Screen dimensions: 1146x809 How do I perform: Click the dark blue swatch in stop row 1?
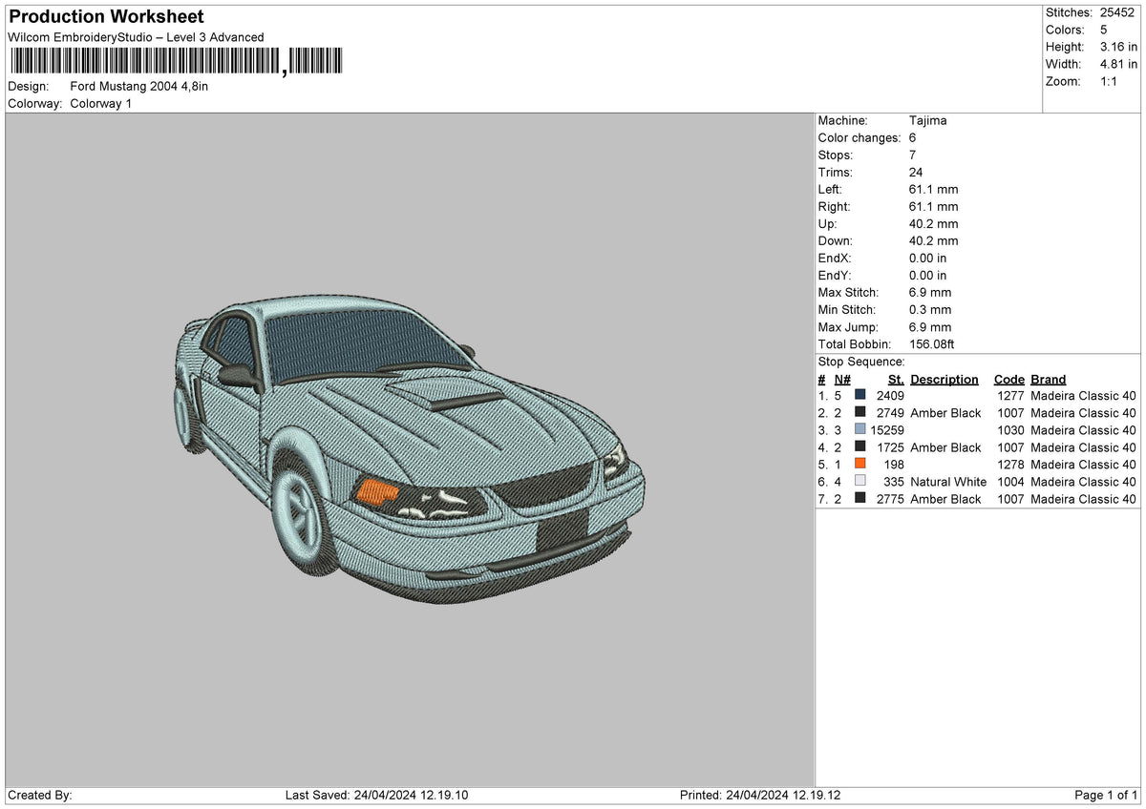(x=860, y=395)
